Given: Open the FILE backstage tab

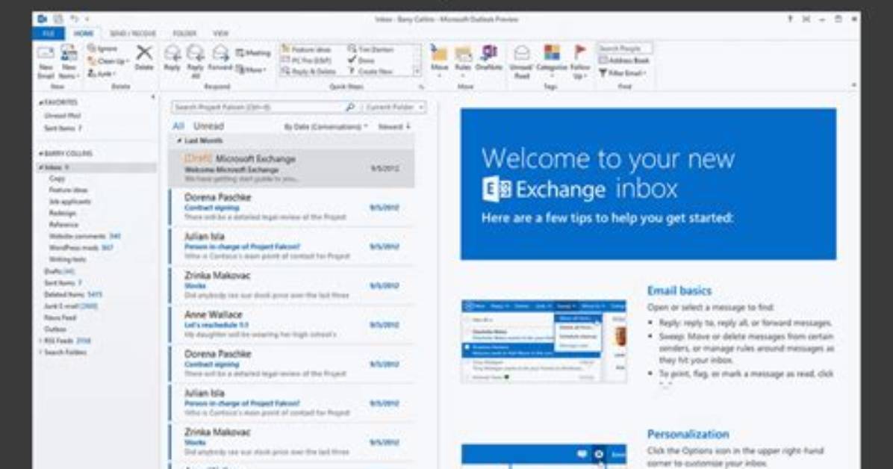Looking at the screenshot, I should click(x=49, y=34).
